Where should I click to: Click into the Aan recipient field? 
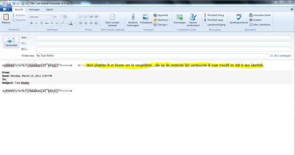pos(164,38)
